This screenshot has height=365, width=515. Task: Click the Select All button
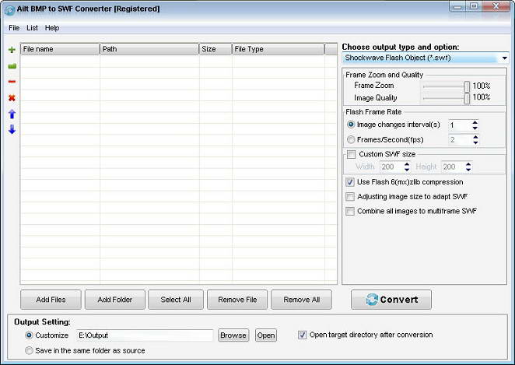pos(176,300)
